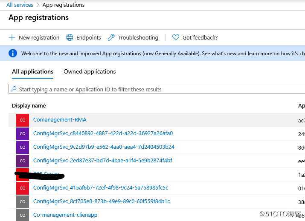Click the CO icon beside Co-management-clienapp
The height and width of the screenshot is (221, 305).
pyautogui.click(x=23, y=215)
